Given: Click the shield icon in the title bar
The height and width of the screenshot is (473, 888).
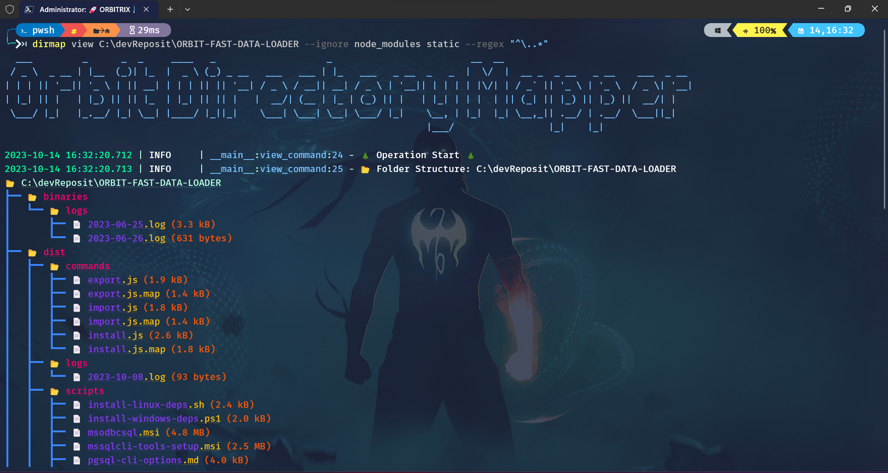Looking at the screenshot, I should coord(10,9).
